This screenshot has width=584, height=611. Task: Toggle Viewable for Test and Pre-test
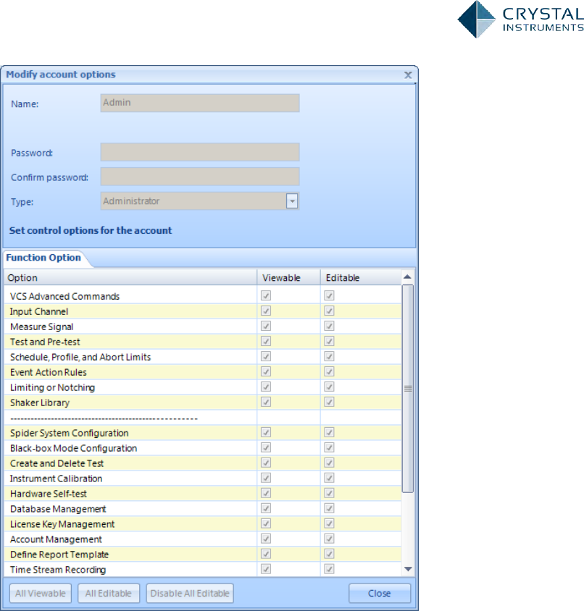point(266,342)
